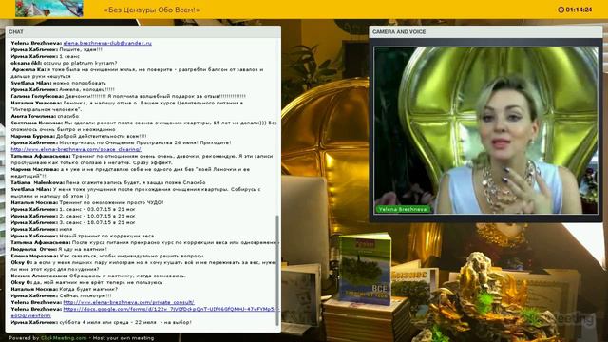Viewport: 608px width, 342px height.
Task: Click the message "Добрый действительности всем!!!!"
Action: pos(79,136)
